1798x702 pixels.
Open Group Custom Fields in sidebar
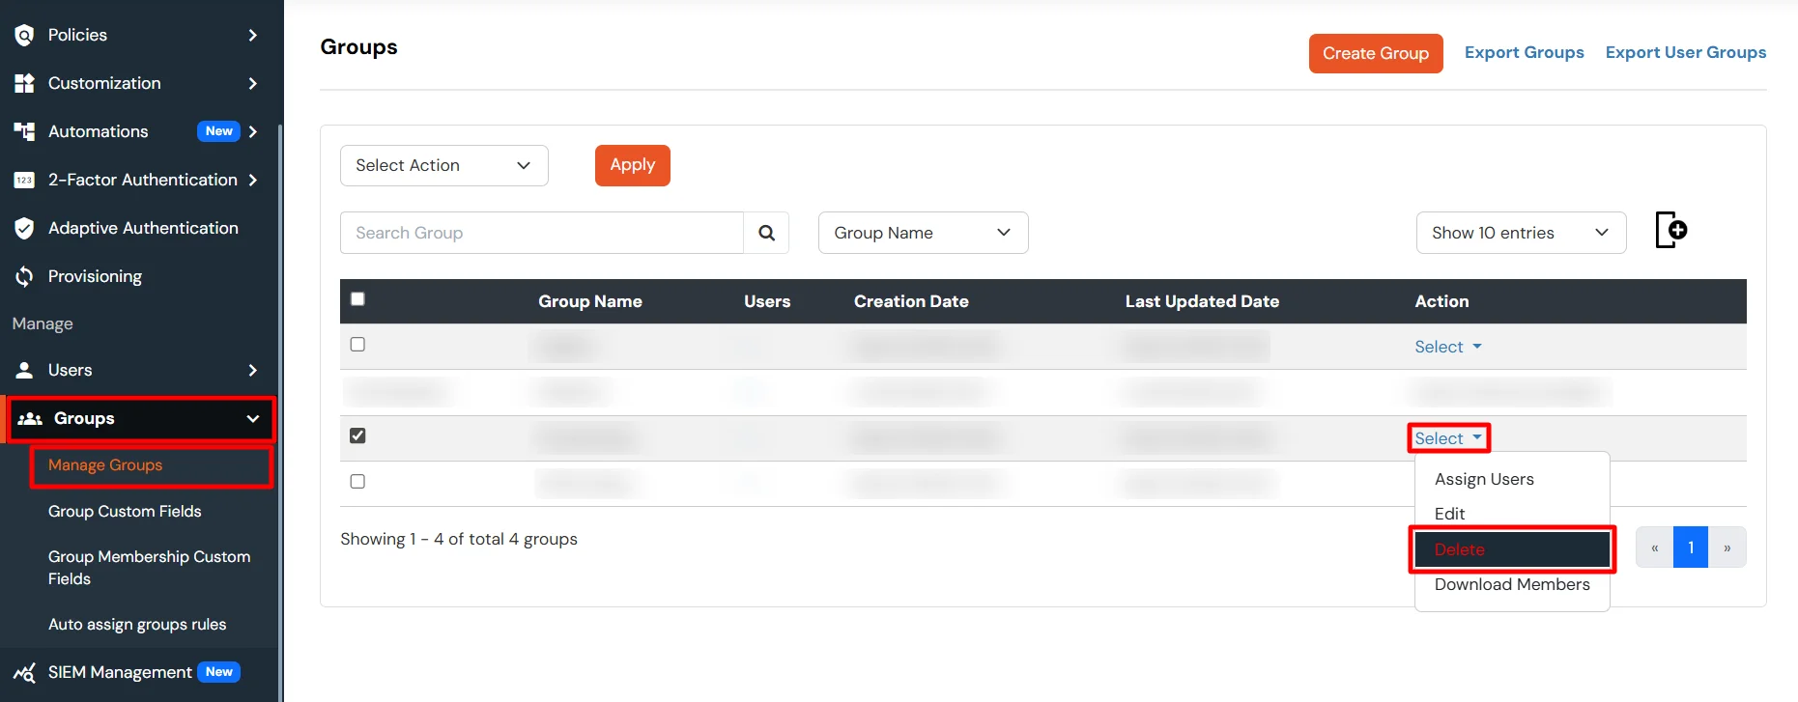[125, 512]
